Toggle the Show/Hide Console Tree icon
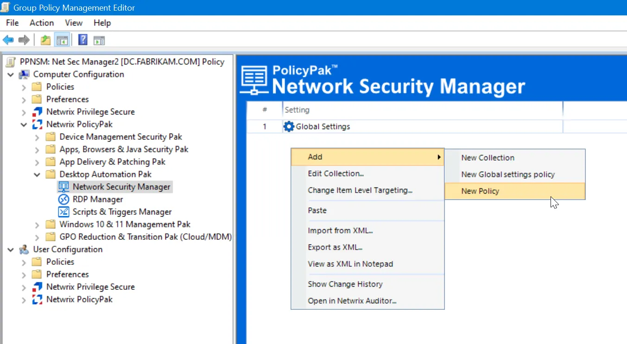This screenshot has width=627, height=344. pos(62,40)
